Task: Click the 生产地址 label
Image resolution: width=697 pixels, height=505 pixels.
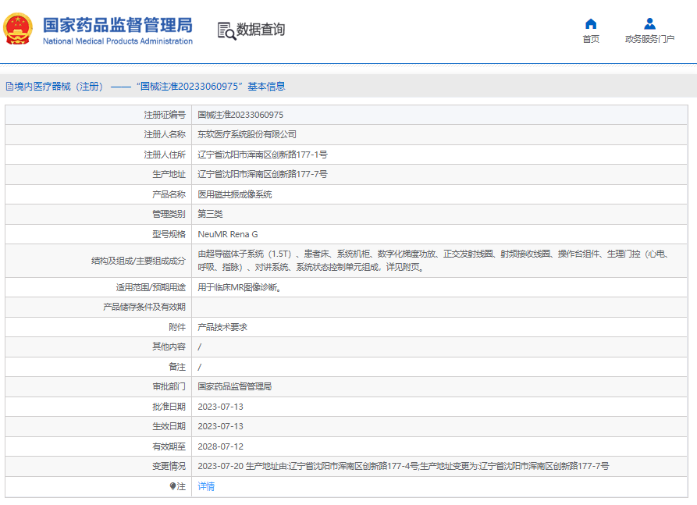Action: [169, 174]
